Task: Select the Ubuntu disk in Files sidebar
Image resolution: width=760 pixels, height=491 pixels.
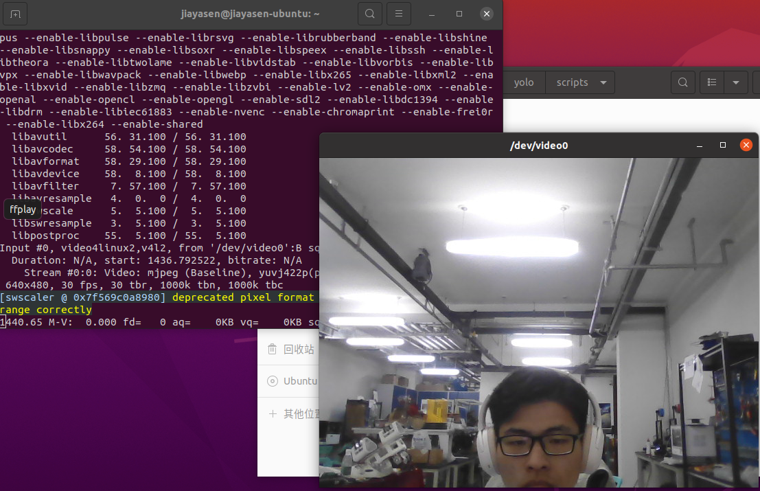Action: click(288, 381)
